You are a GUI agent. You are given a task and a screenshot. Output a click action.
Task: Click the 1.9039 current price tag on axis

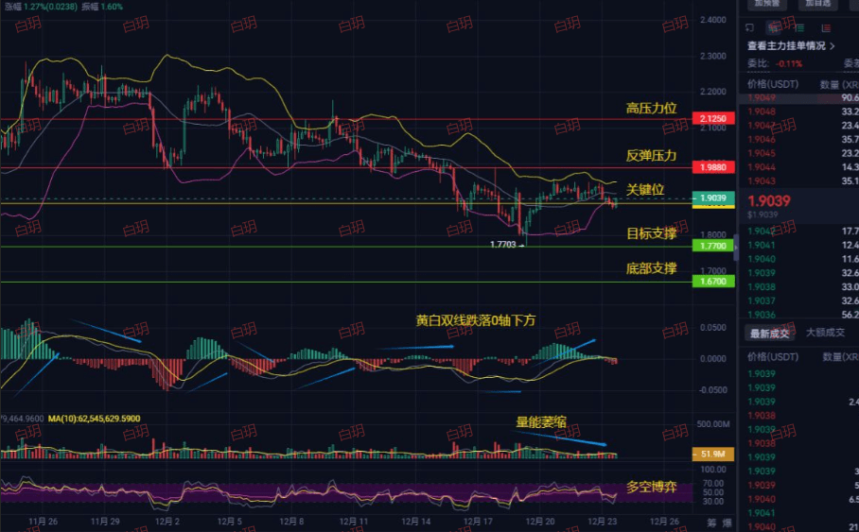pos(713,197)
